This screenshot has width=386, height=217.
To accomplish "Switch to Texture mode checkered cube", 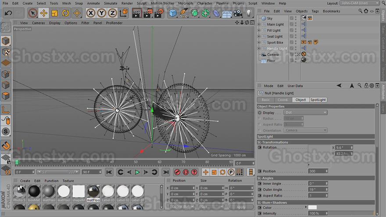I will pos(5,52).
